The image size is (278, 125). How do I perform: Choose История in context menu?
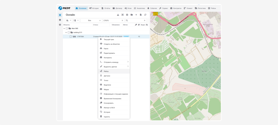tap(114, 112)
